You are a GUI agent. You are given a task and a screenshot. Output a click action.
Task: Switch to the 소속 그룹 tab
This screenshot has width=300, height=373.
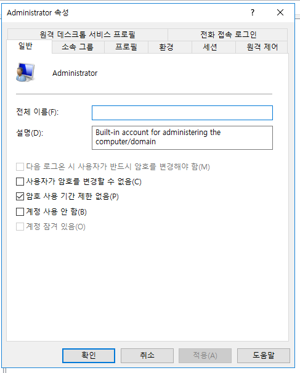[x=78, y=47]
